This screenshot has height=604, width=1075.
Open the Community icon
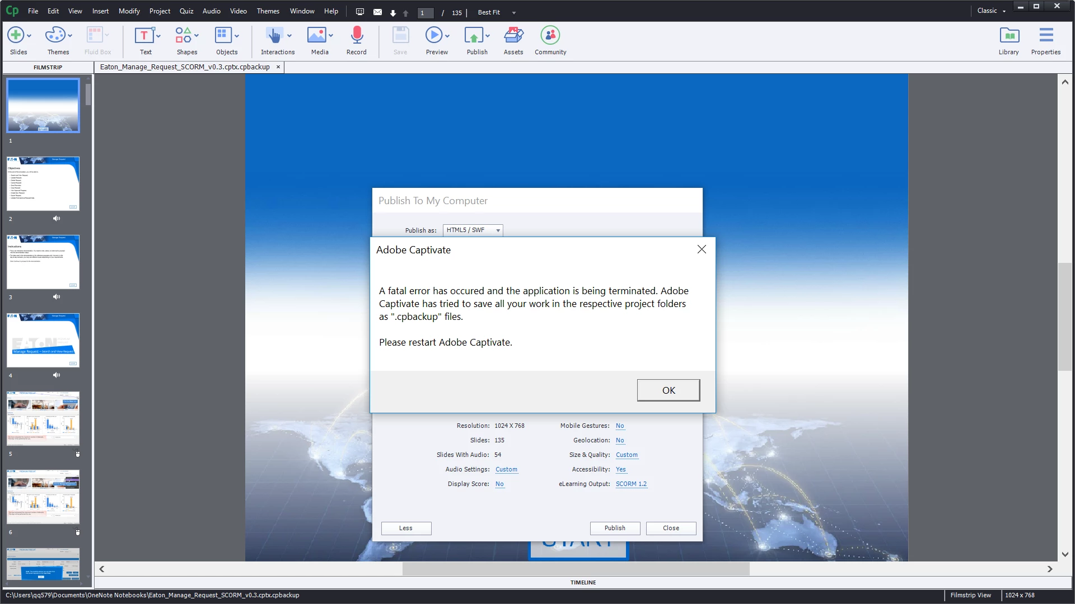point(550,35)
